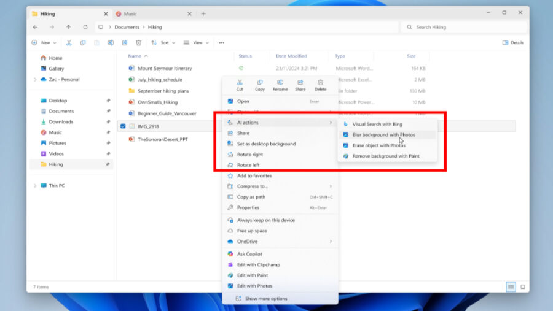The height and width of the screenshot is (311, 553).
Task: Unpin Hiking from quick access
Action: coord(108,164)
